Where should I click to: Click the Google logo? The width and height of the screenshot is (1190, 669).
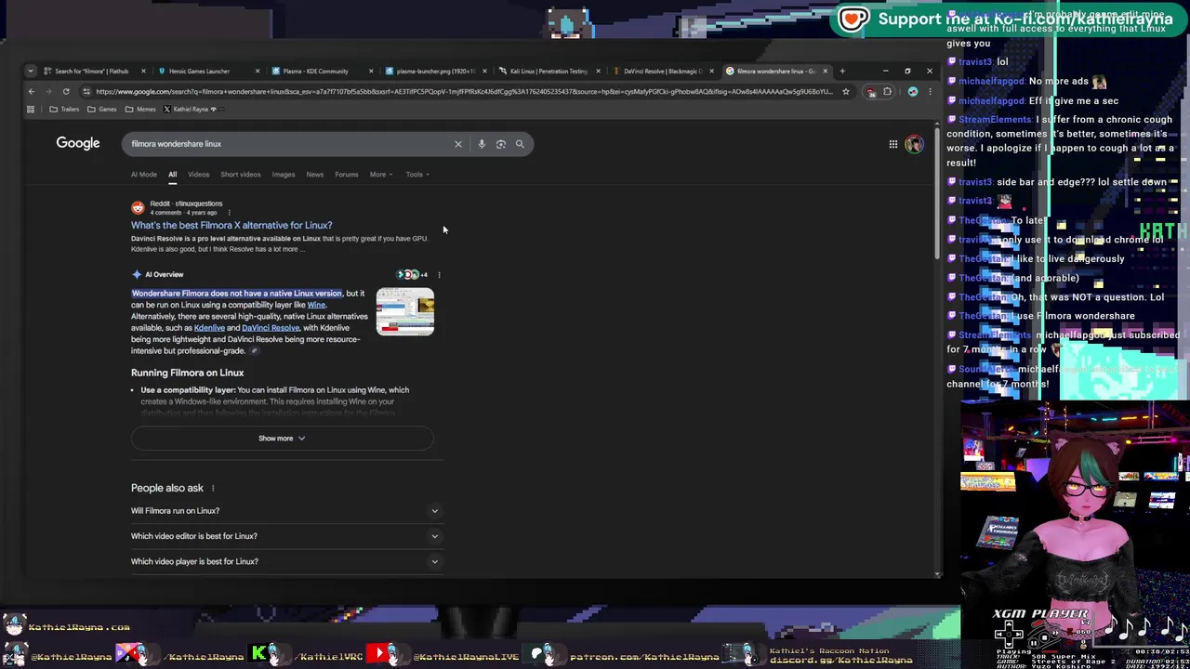78,143
